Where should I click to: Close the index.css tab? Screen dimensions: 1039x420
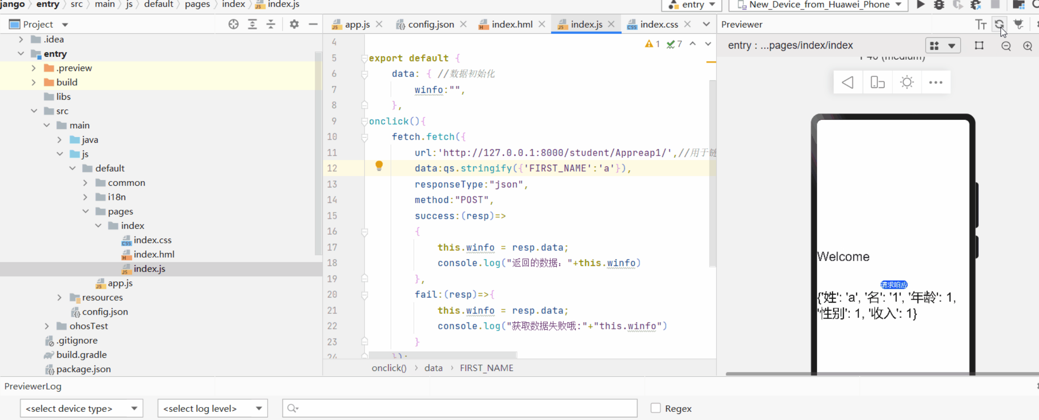pyautogui.click(x=687, y=25)
